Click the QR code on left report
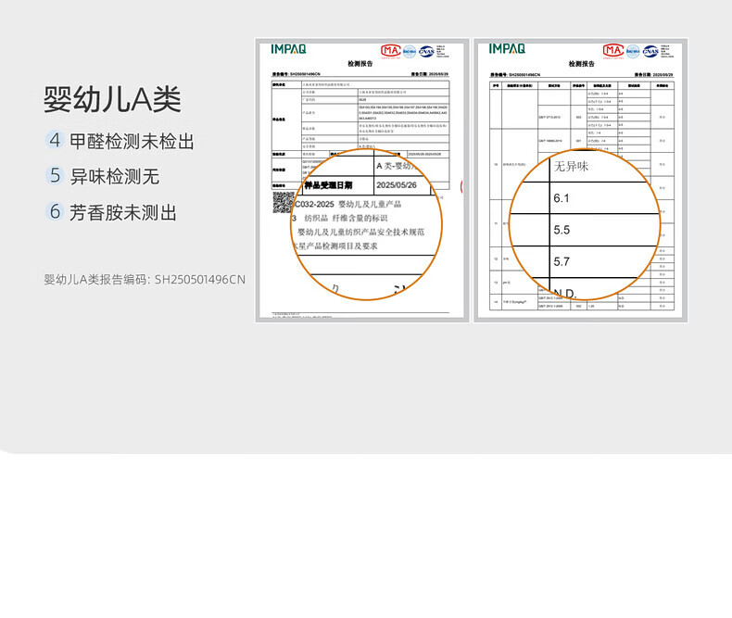 coord(283,202)
